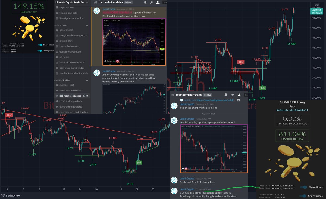The height and width of the screenshot is (199, 326).
Task: Open AXS TetherUS chart image attachment
Action: coord(214,149)
